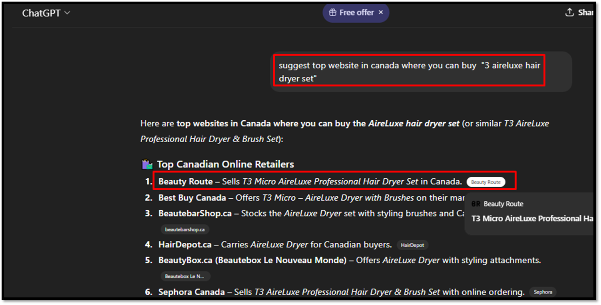Click the Top Canadian Online Retailers heading
The width and height of the screenshot is (601, 305).
pyautogui.click(x=225, y=164)
